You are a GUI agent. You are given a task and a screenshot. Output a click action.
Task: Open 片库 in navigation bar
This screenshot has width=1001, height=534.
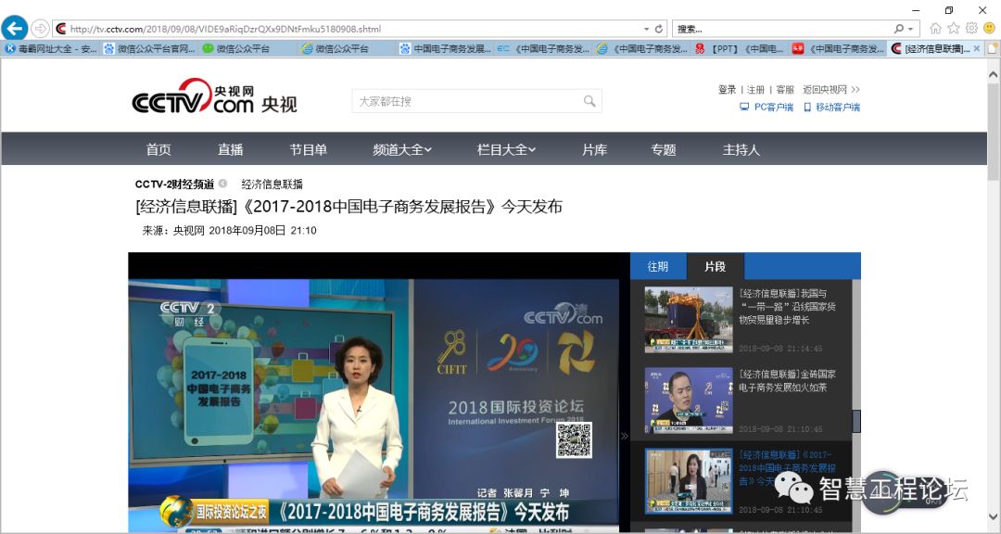coord(594,149)
